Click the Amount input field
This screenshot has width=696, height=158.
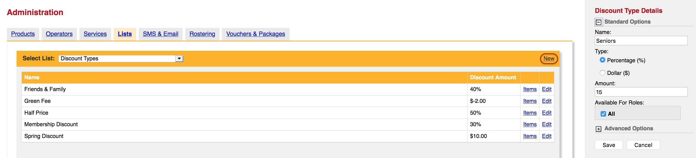click(641, 92)
